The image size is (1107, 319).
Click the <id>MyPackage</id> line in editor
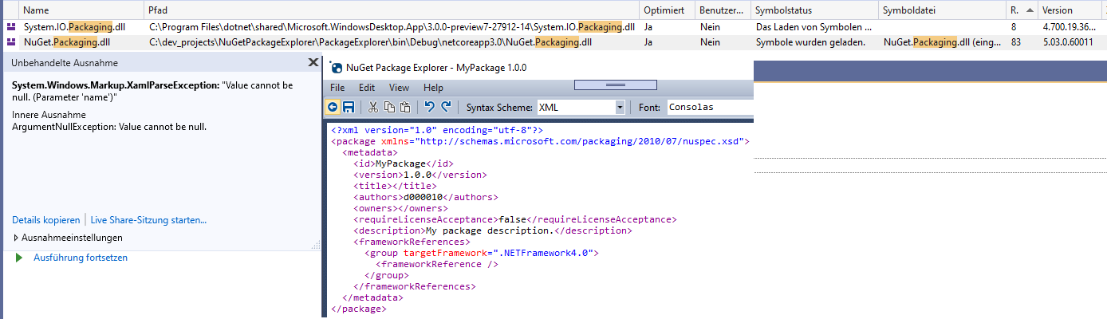pos(404,163)
